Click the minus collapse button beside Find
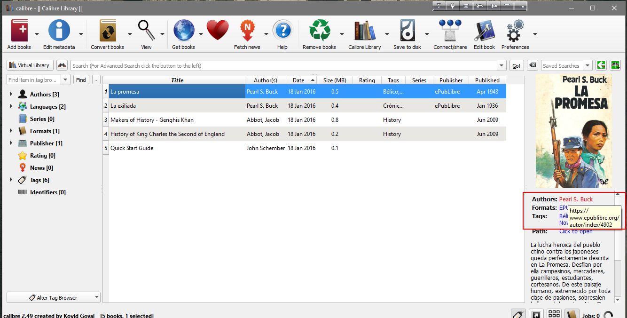The width and height of the screenshot is (627, 318). coord(96,79)
